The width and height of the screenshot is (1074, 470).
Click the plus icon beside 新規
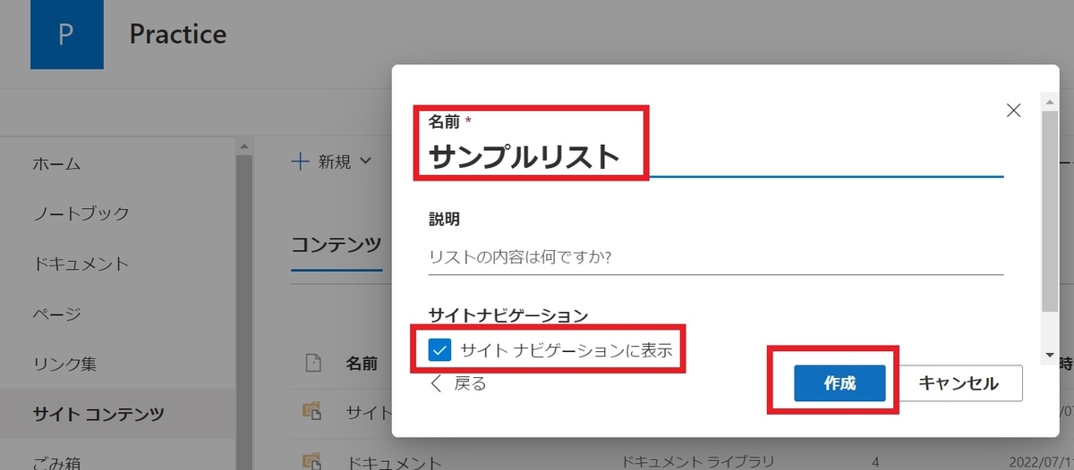[x=301, y=162]
